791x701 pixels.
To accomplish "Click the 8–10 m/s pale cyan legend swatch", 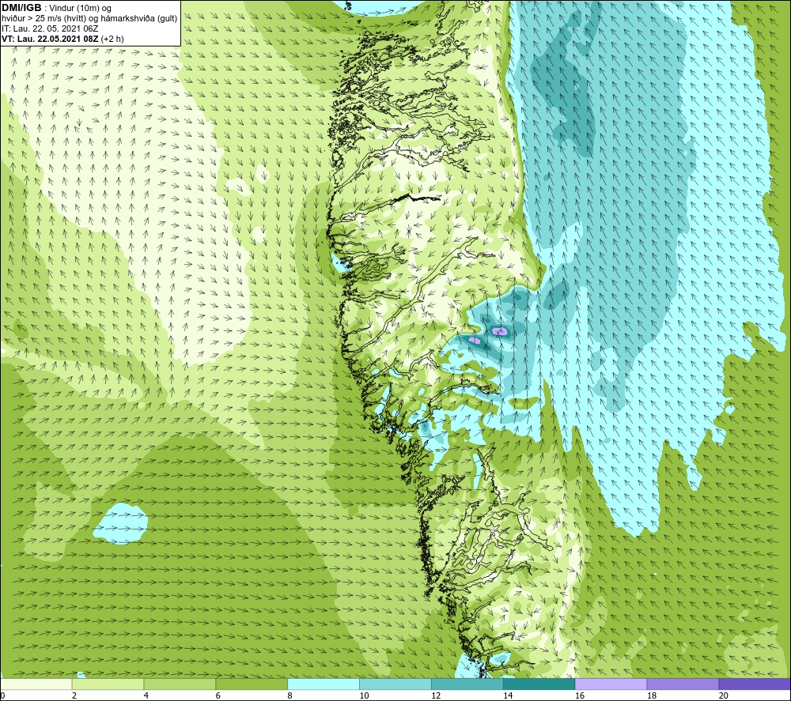I will tap(324, 684).
